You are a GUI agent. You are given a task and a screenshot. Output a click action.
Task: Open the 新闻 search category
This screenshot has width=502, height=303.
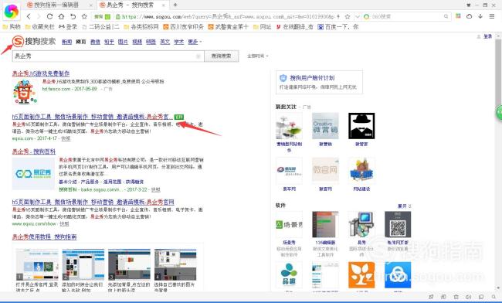click(66, 42)
